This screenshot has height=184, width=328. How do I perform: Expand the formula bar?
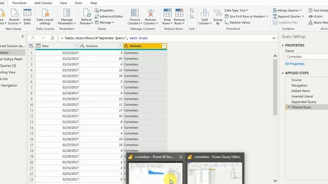point(274,38)
